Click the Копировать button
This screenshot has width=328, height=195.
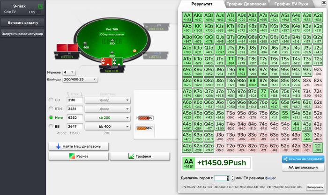[315, 187]
